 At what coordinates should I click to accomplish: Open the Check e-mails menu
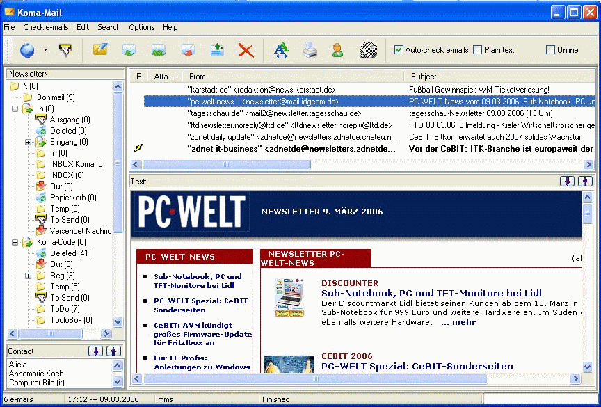tap(46, 27)
